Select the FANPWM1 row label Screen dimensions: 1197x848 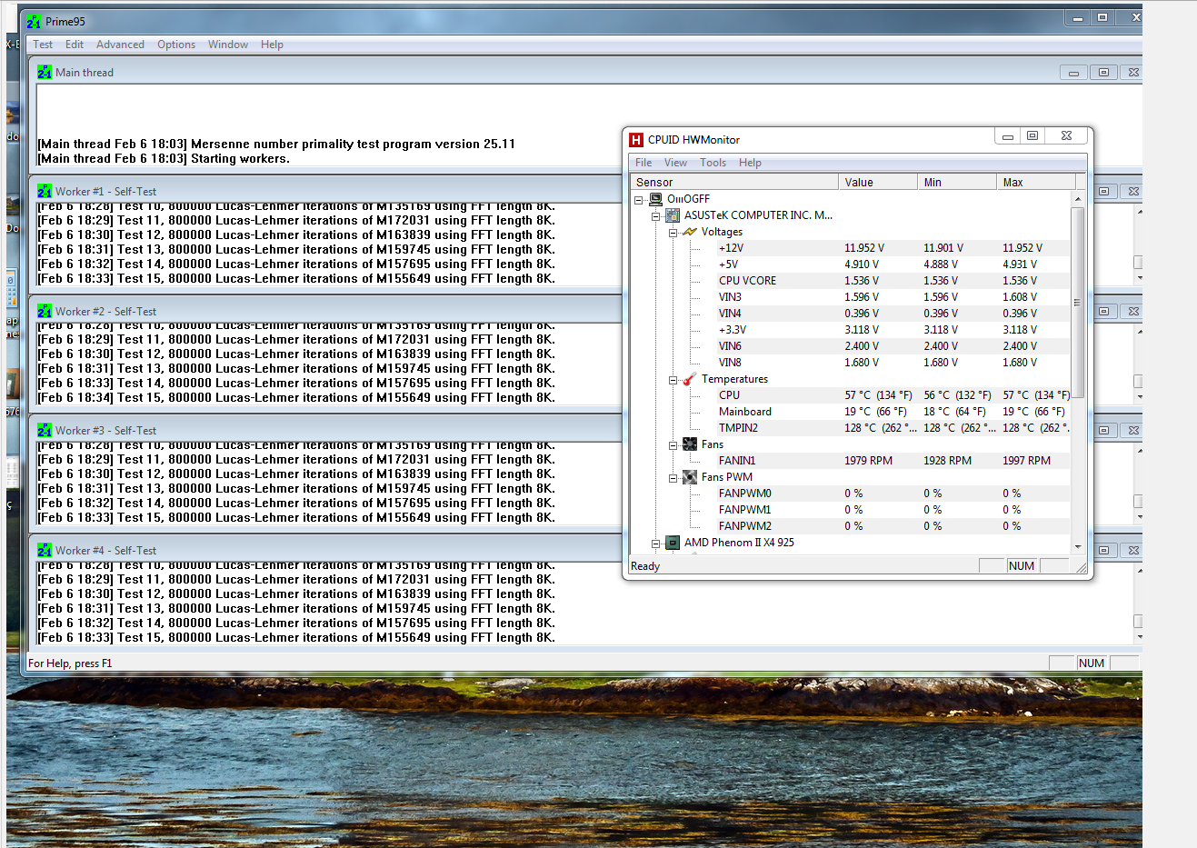744,510
